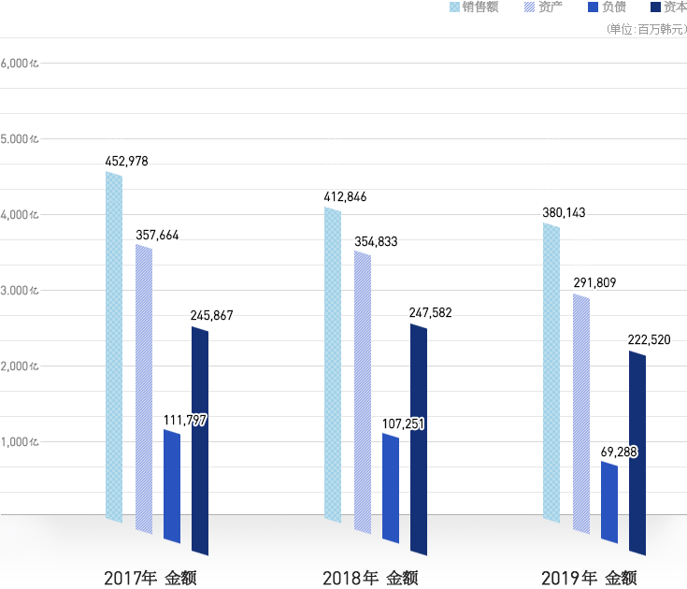Screen dimensions: 687x589
Task: Click the 2017 light blue sales bar
Action: [114, 347]
